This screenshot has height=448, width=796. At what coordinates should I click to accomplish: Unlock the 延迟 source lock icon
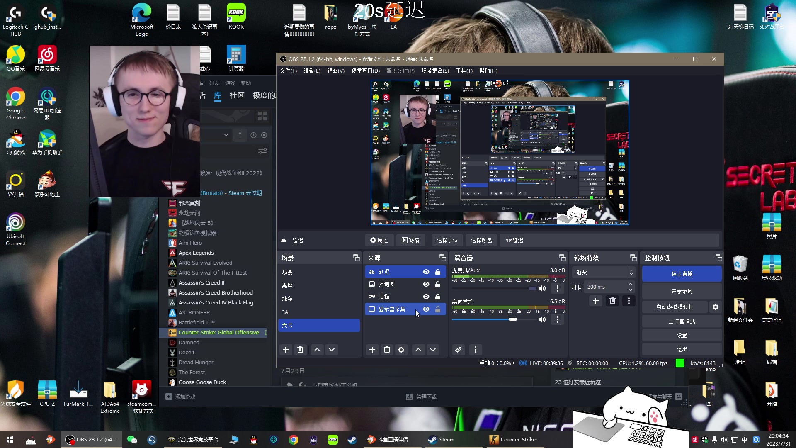438,272
